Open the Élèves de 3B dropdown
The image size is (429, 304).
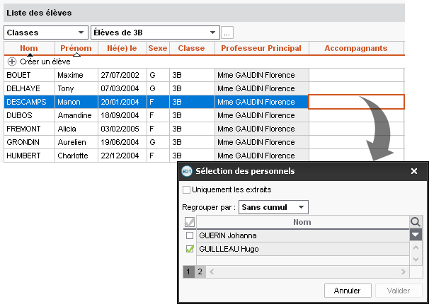point(155,33)
